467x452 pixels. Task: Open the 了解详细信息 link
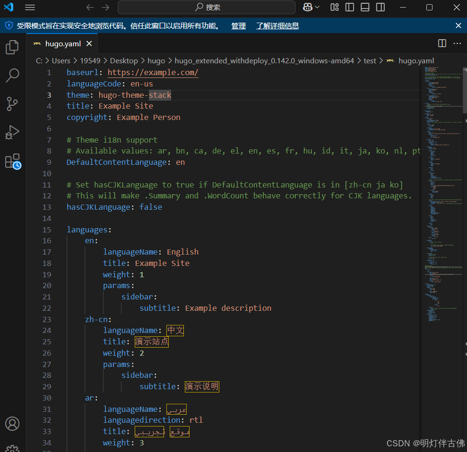click(x=277, y=26)
